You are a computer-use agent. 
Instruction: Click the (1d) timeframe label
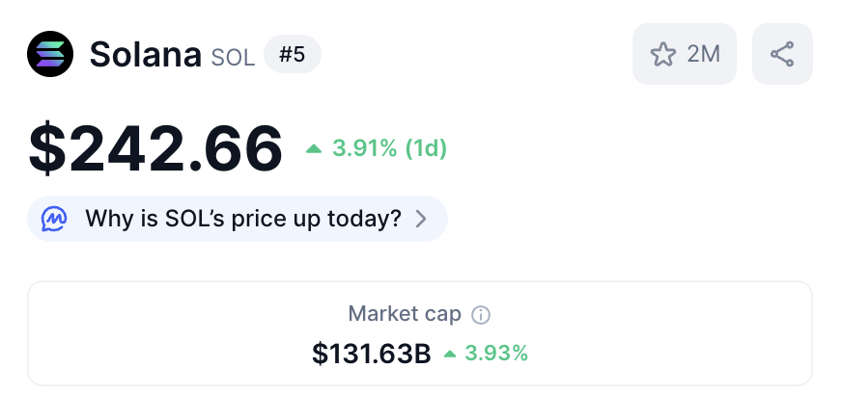pos(426,148)
